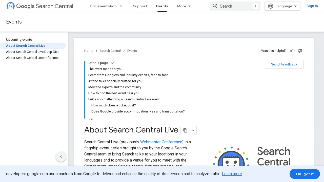This screenshot has height=182, width=324.
Task: Select the Events tab
Action: [162, 6]
